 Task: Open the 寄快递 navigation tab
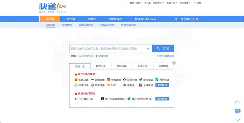pos(70,19)
